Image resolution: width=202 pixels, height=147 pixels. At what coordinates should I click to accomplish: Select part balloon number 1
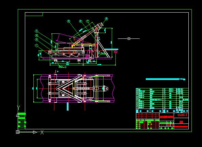(x=37, y=46)
